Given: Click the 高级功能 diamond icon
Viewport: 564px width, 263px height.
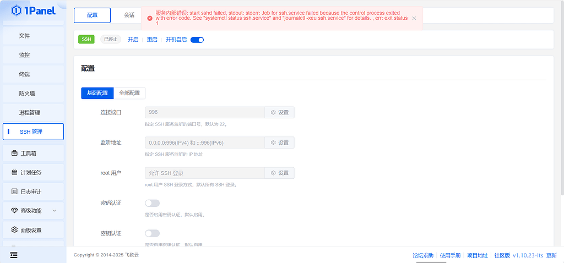Looking at the screenshot, I should pos(15,211).
